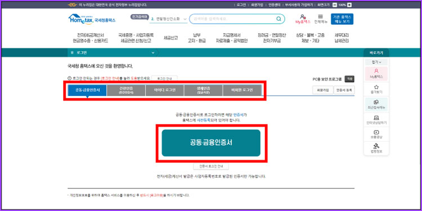Open 장려금·연말정산 menu
Viewport: 422px width, 211px height.
click(x=272, y=38)
